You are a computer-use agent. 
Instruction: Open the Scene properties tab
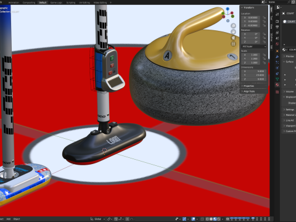[277, 38]
